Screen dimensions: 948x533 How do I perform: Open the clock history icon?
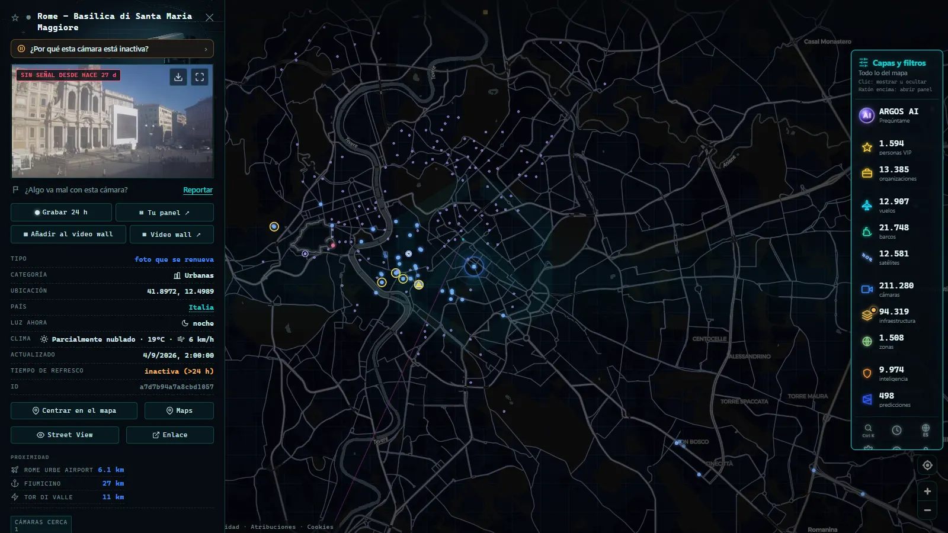896,430
